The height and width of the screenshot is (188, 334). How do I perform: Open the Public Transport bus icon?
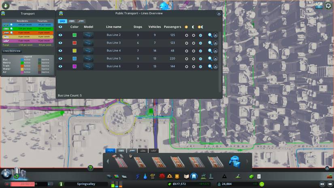[194, 177]
